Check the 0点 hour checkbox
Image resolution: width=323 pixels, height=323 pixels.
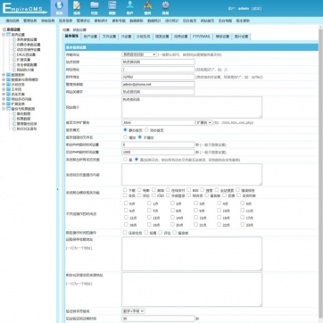pyautogui.click(x=126, y=203)
